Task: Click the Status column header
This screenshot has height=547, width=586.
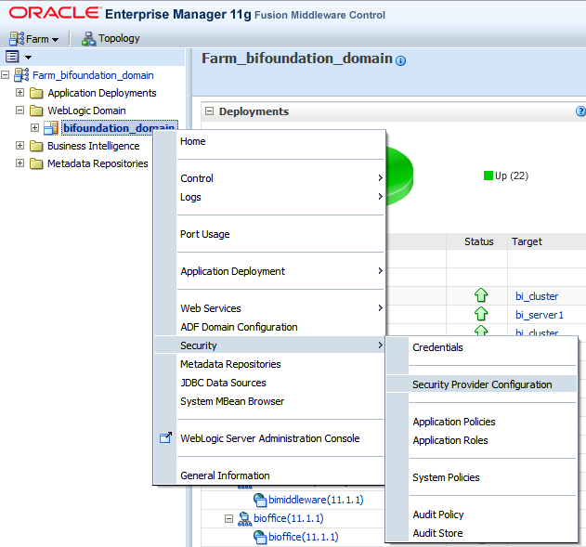Action: pyautogui.click(x=478, y=241)
